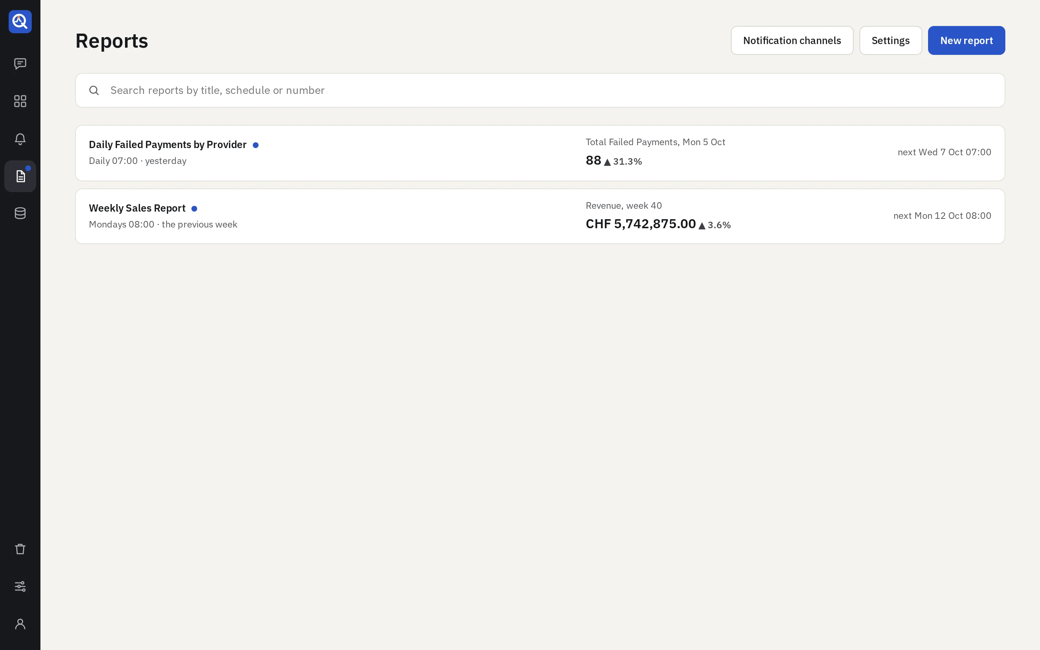
Task: Open Daily Failed Payments by Provider report
Action: click(x=168, y=144)
